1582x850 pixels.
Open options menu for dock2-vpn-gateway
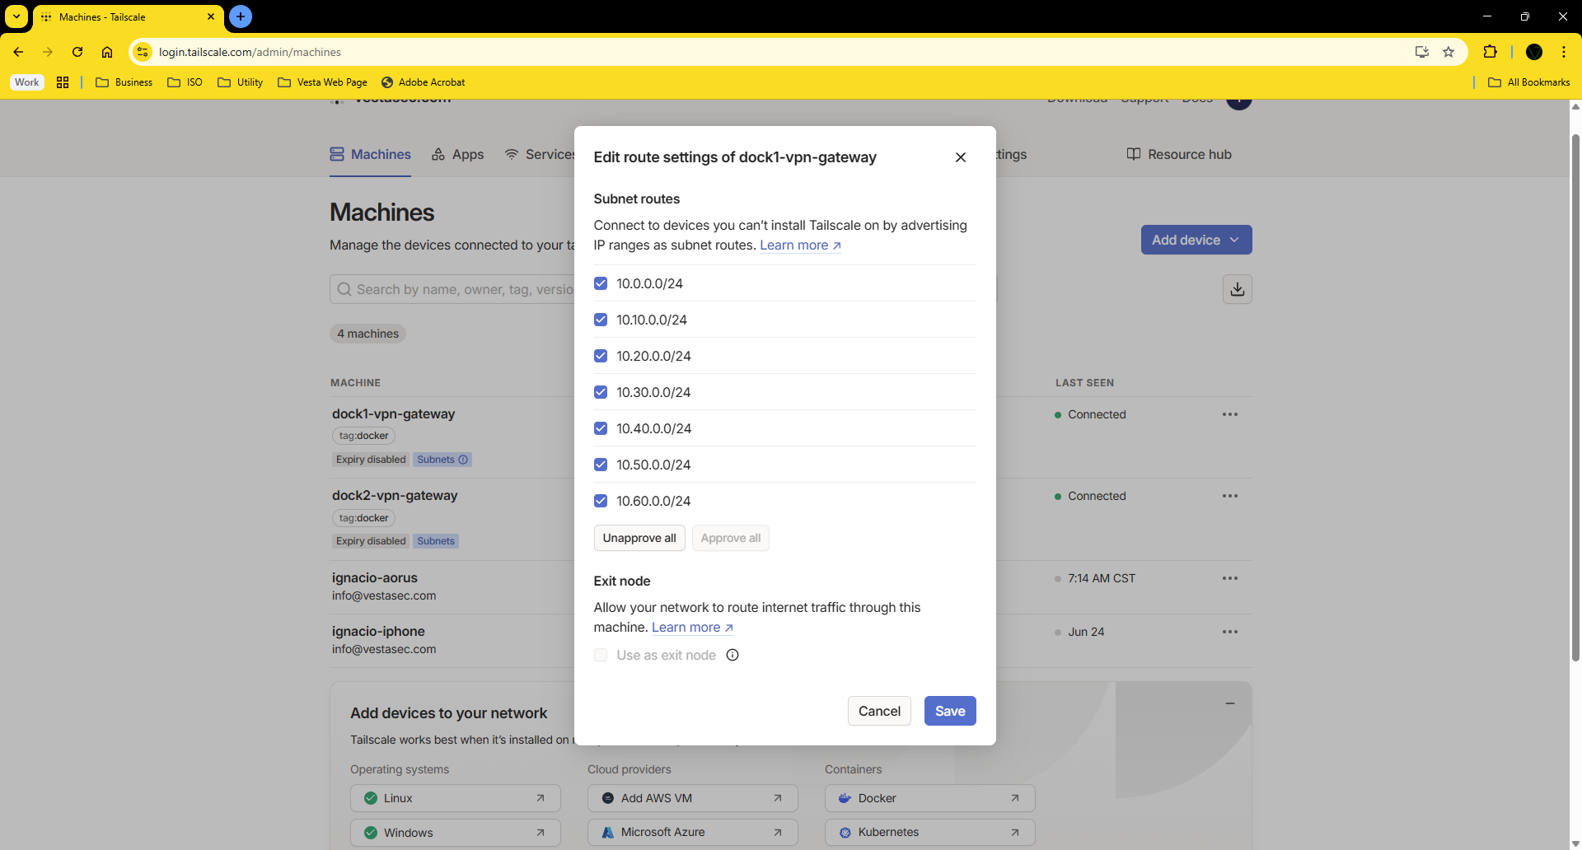tap(1230, 496)
